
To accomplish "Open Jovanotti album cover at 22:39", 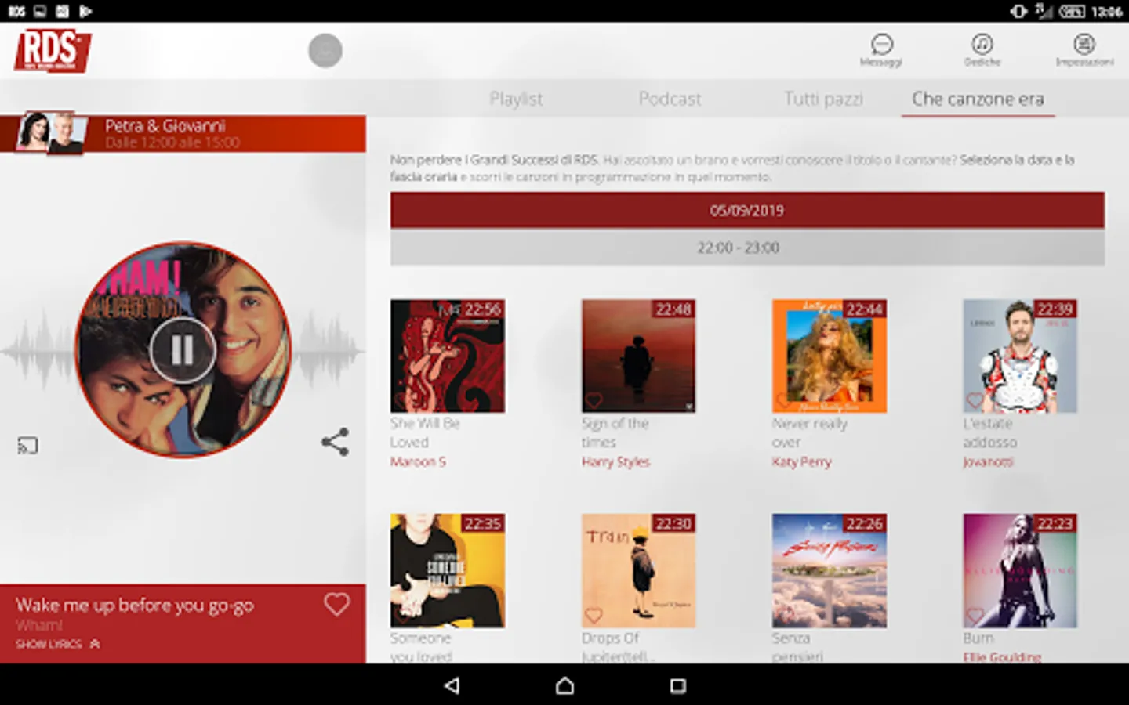I will coord(1020,356).
